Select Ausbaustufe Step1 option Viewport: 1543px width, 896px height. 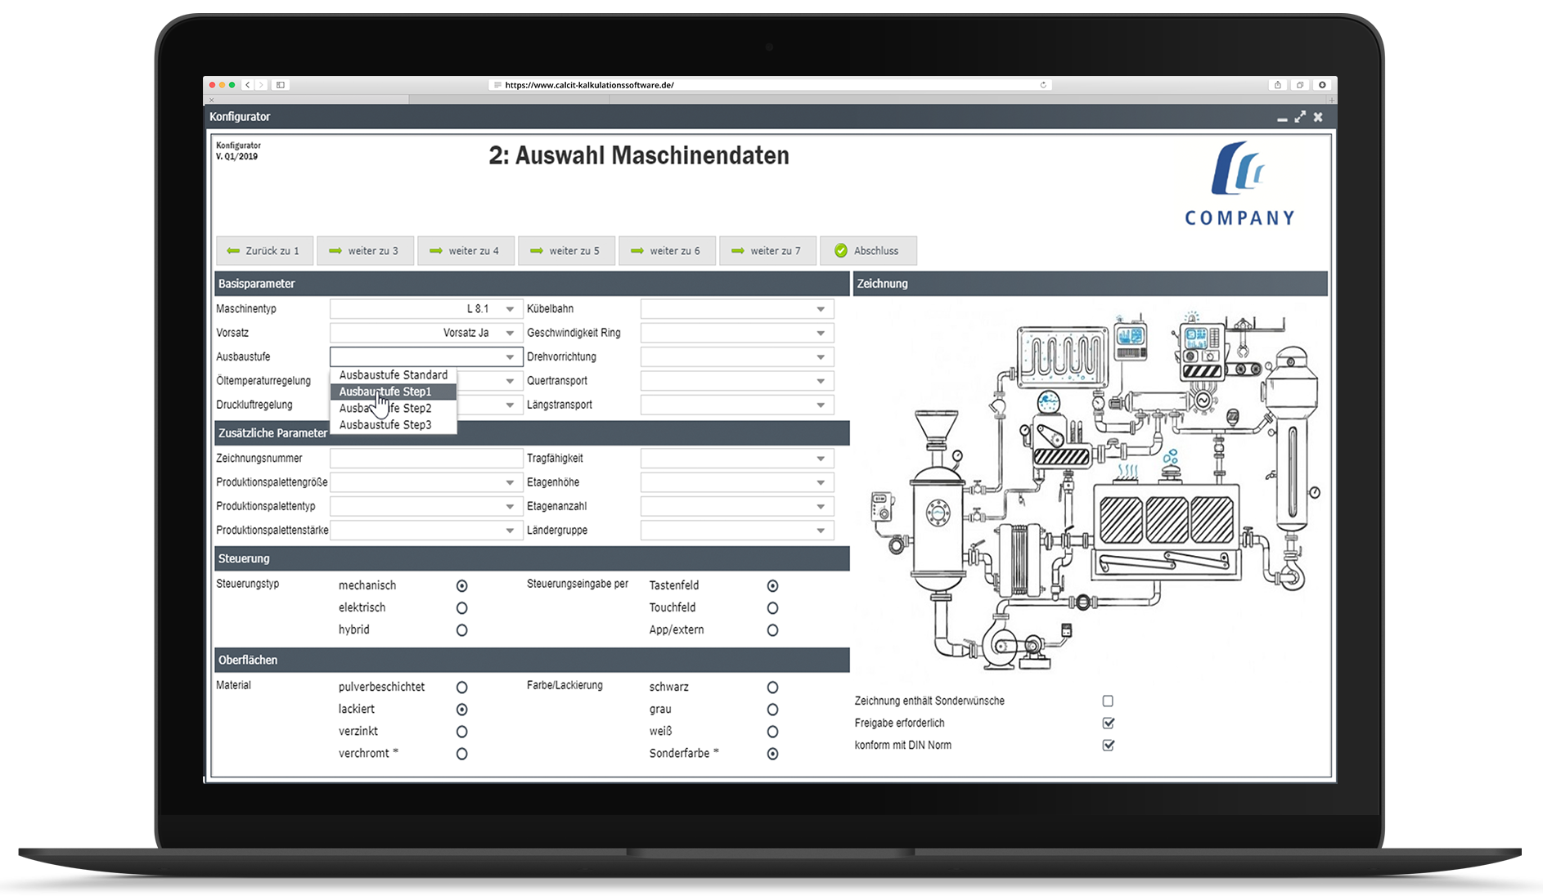pos(394,392)
